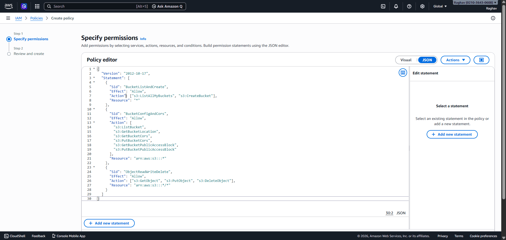This screenshot has height=240, width=506.
Task: Click the AWS logo home icon
Action: tap(8, 6)
